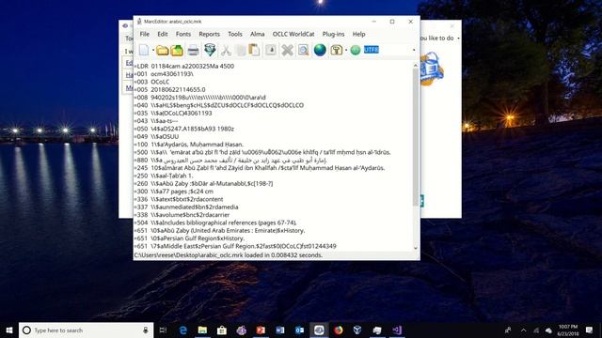Copy selection using the copy icon
Viewport: 602px width, 338px height.
click(x=241, y=50)
